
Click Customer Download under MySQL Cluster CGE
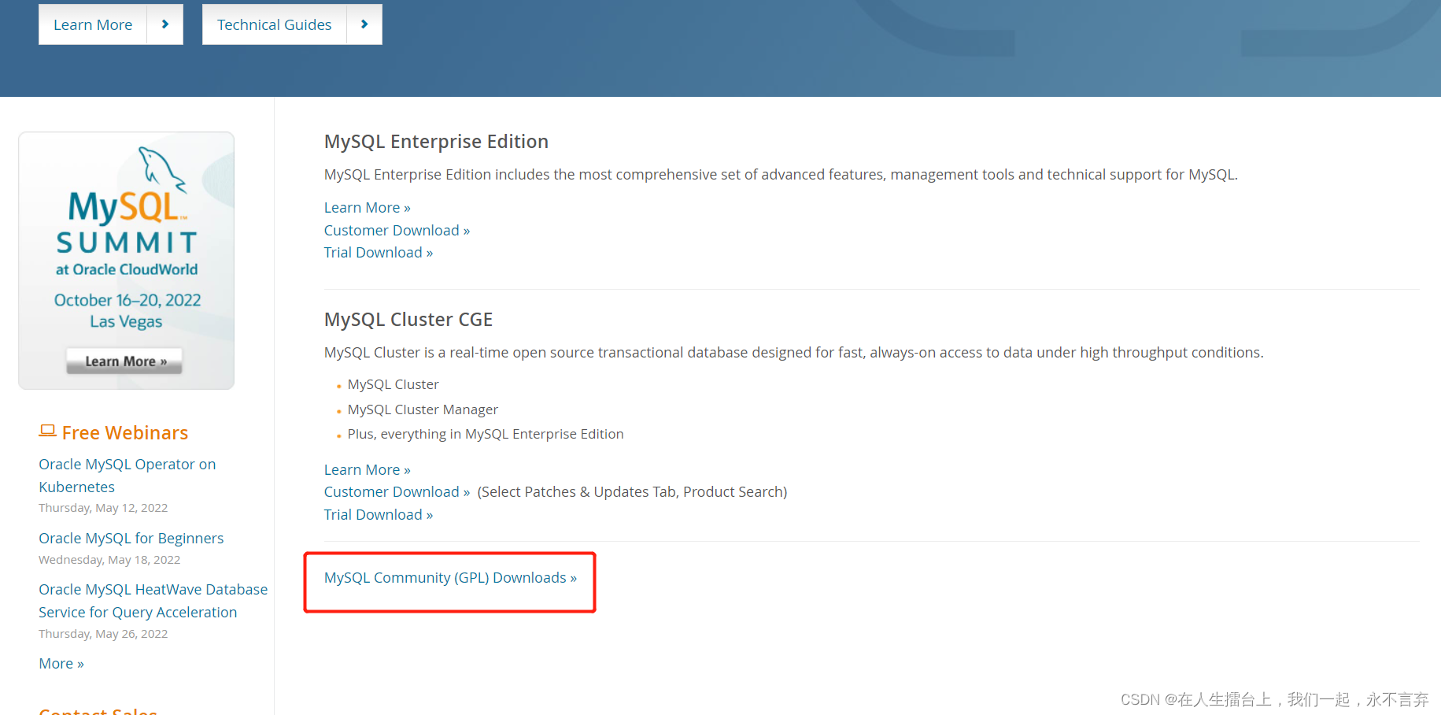pos(397,491)
